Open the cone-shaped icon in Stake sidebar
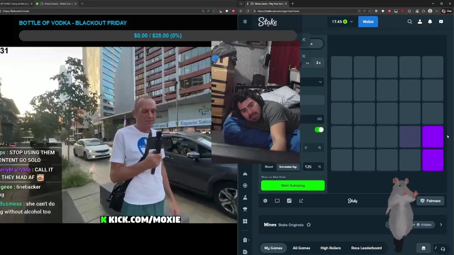Image resolution: width=454 pixels, height=255 pixels. coord(245,197)
